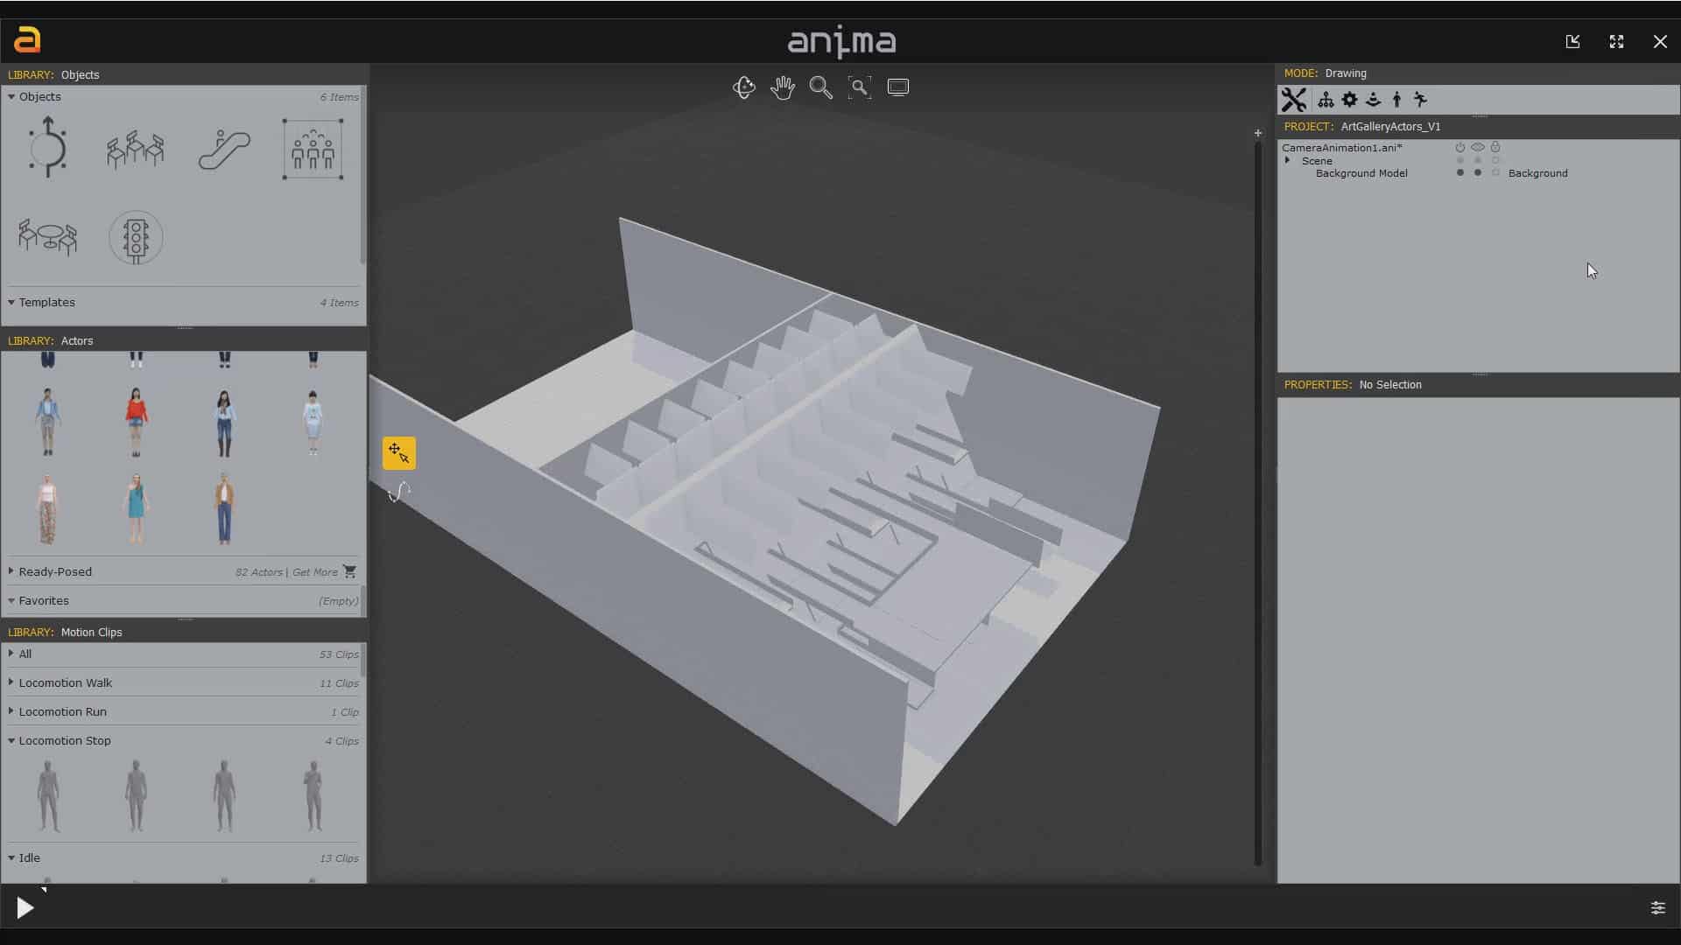Expand Locomotion Run clips

click(x=11, y=711)
